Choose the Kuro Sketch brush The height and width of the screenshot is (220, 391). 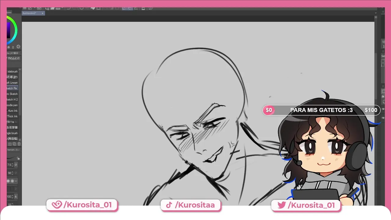[x=13, y=94]
